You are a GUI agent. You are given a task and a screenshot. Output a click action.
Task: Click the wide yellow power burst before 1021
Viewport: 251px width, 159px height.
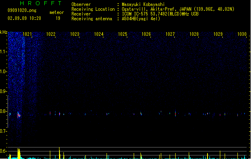click(x=19, y=153)
